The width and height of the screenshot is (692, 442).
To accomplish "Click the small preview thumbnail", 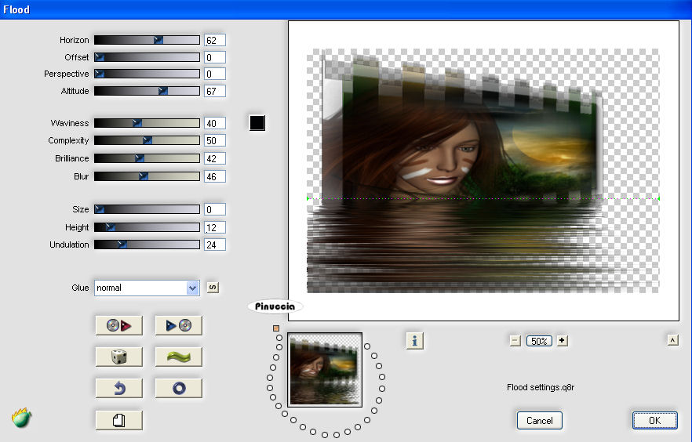I will pos(325,370).
